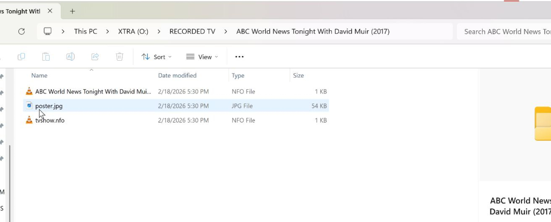Sort files by the Date modified column
Screen dimensions: 551x222
pyautogui.click(x=177, y=75)
